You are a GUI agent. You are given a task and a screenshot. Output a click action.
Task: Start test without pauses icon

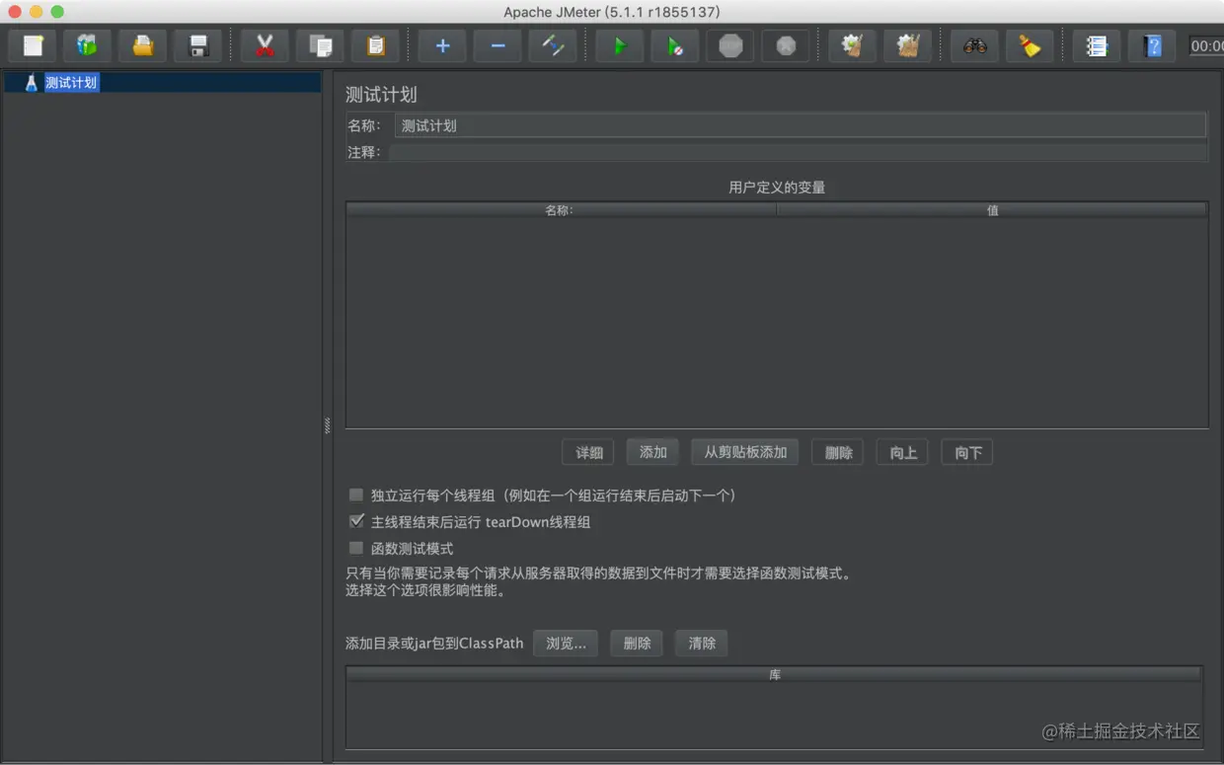675,45
